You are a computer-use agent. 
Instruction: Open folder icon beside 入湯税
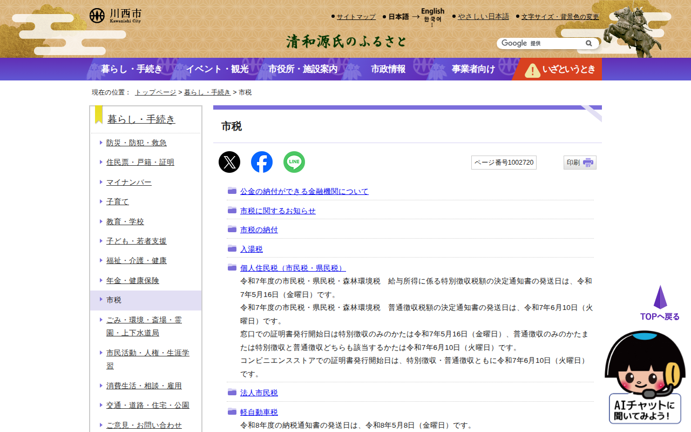pyautogui.click(x=232, y=248)
